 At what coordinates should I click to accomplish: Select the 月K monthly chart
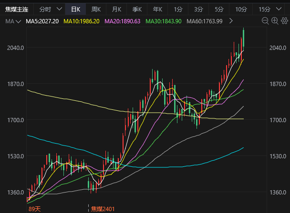[x=116, y=9]
